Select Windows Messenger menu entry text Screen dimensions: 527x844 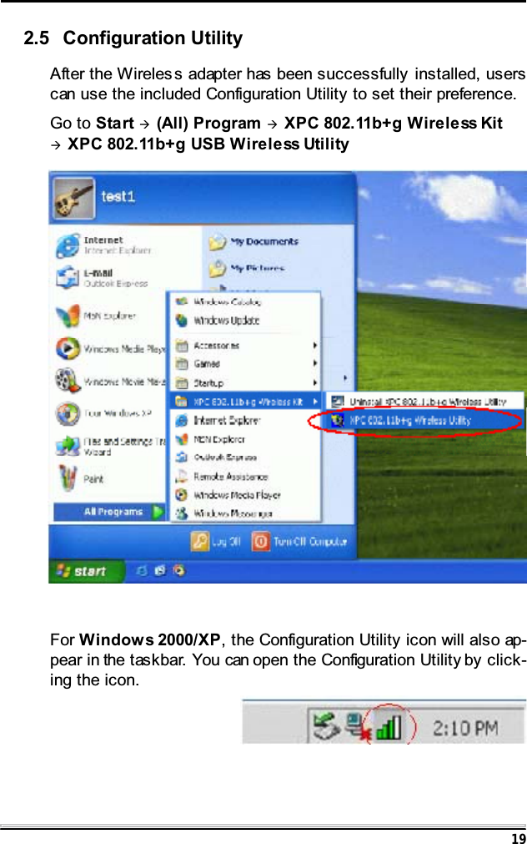(233, 514)
